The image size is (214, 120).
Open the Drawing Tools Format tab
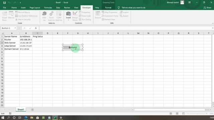coord(108,8)
